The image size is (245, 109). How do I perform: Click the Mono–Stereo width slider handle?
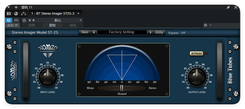click(122, 88)
